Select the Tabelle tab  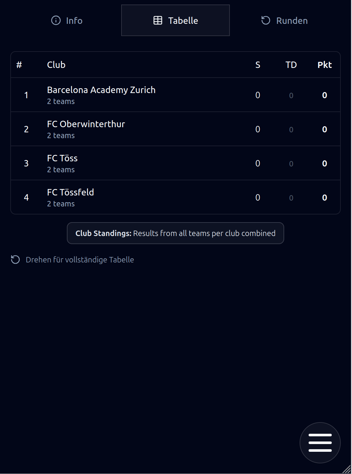(x=176, y=21)
